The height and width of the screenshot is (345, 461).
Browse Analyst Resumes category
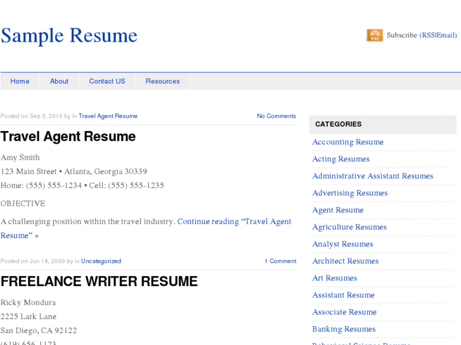(x=342, y=244)
